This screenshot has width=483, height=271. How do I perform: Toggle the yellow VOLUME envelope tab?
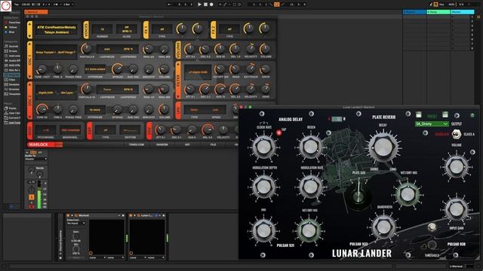178,50
